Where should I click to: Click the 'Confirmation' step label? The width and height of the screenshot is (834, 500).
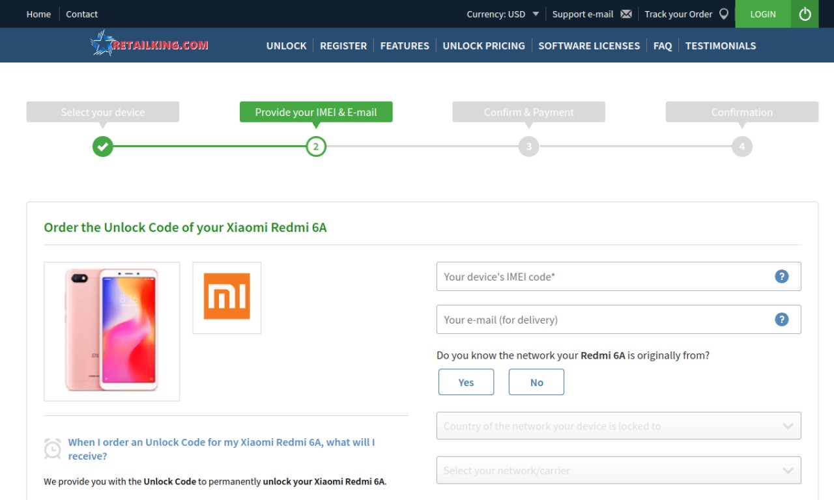click(x=742, y=112)
